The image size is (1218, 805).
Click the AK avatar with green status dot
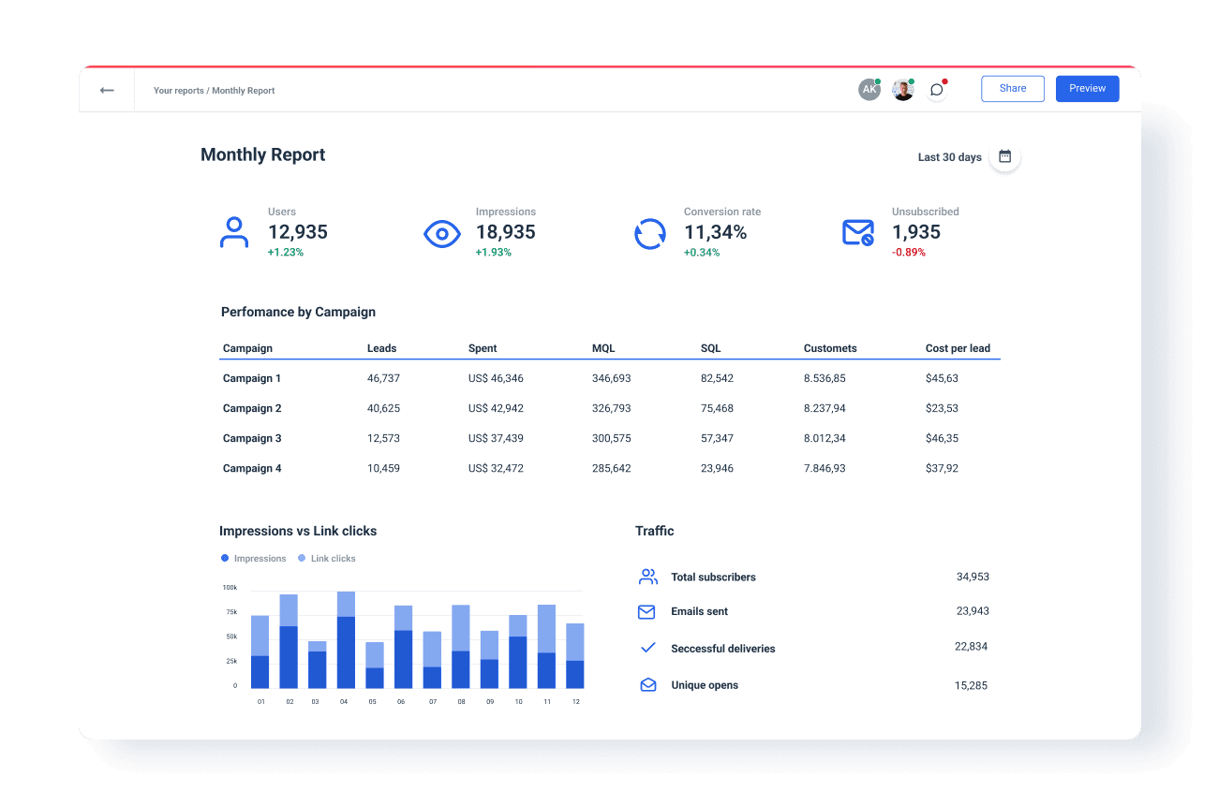pyautogui.click(x=869, y=89)
